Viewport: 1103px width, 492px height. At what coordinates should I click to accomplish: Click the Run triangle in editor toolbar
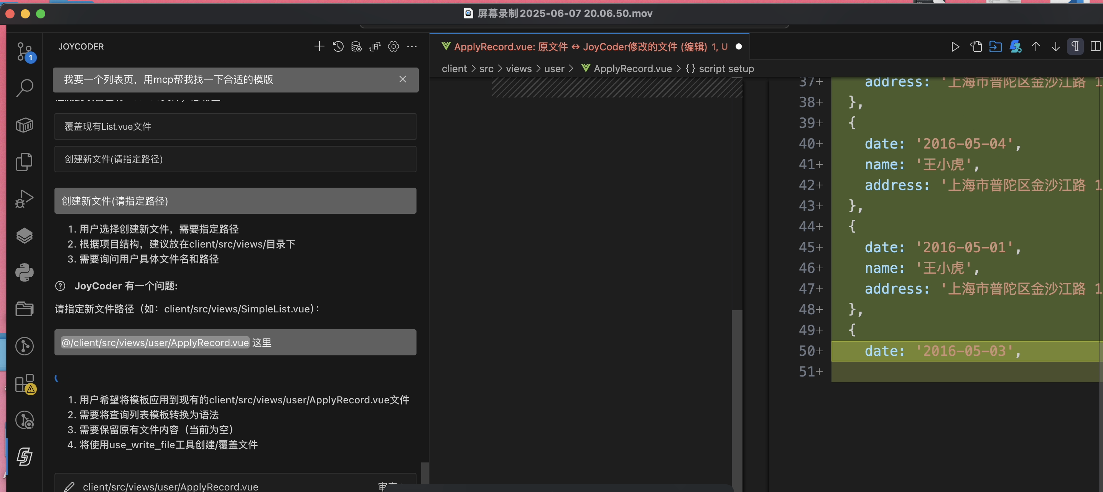[x=955, y=46]
